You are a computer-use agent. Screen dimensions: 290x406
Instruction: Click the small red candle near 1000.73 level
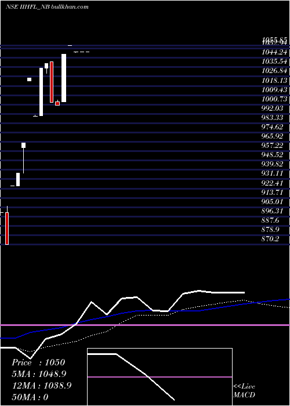(57, 103)
